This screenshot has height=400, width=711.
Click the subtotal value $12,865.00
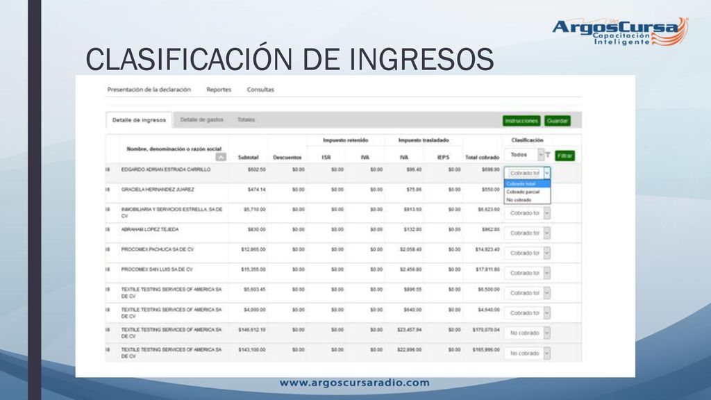253,249
